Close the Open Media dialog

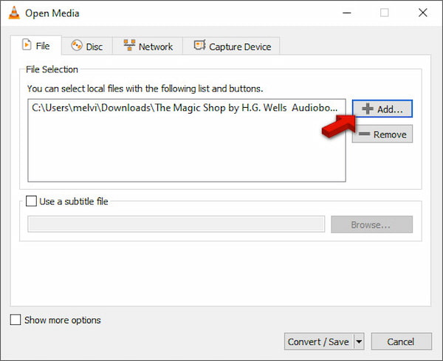point(422,13)
